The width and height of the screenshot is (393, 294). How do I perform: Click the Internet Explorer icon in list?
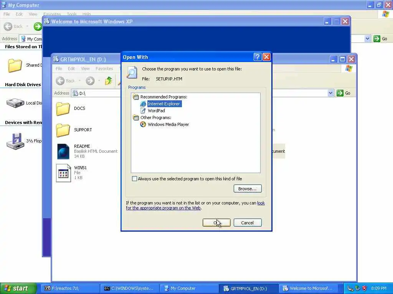point(143,104)
